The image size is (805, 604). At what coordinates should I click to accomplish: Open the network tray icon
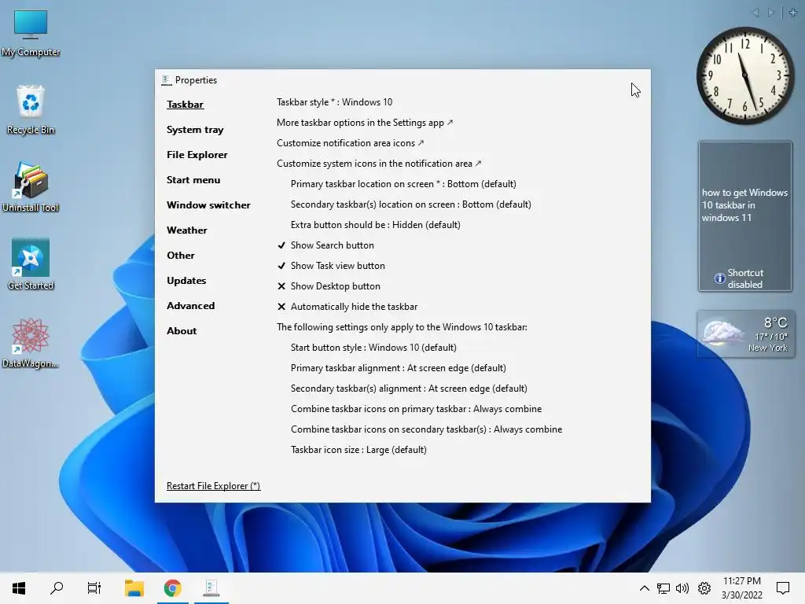(x=663, y=588)
